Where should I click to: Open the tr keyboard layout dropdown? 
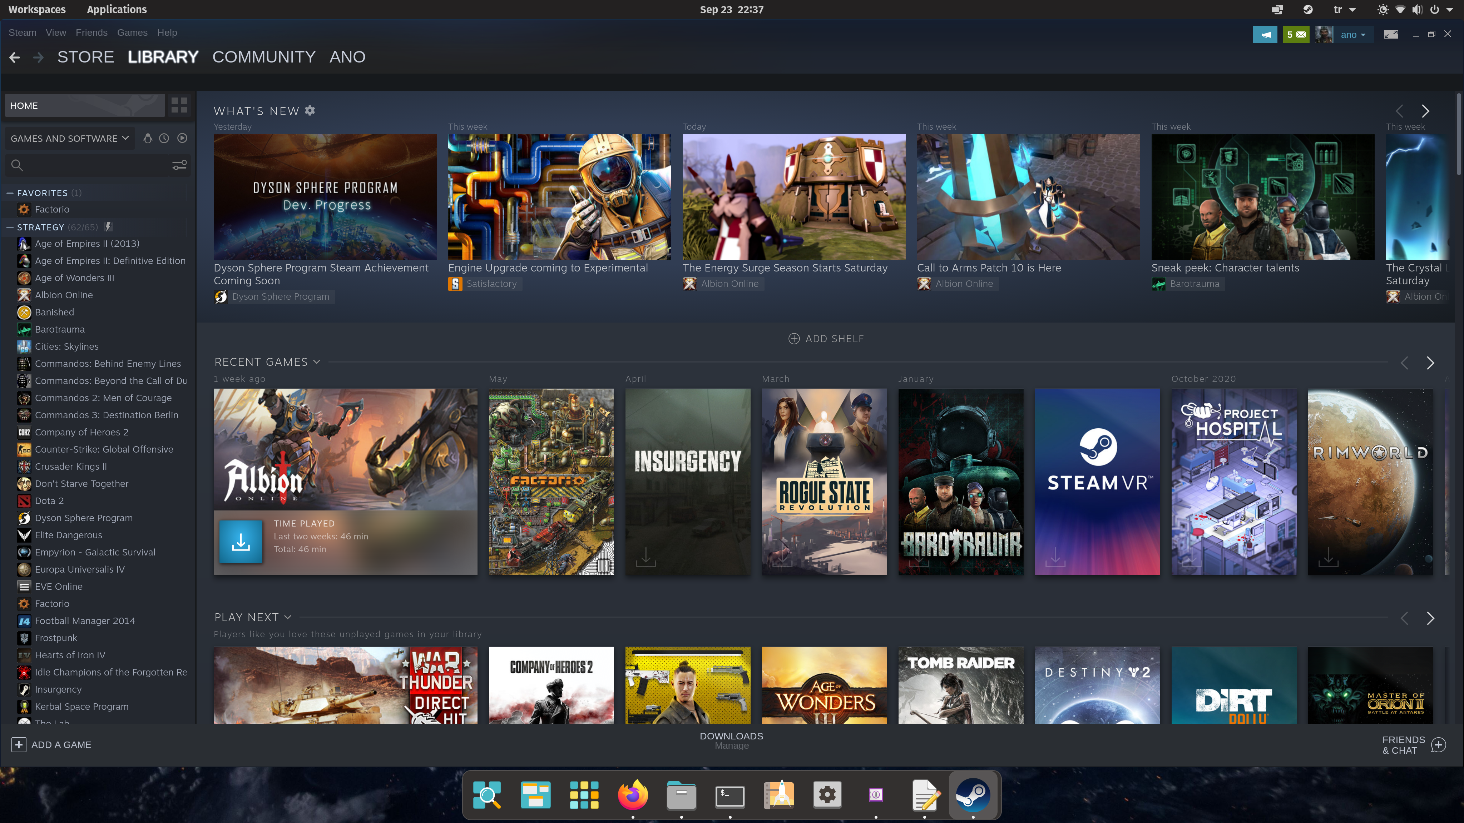pyautogui.click(x=1344, y=10)
